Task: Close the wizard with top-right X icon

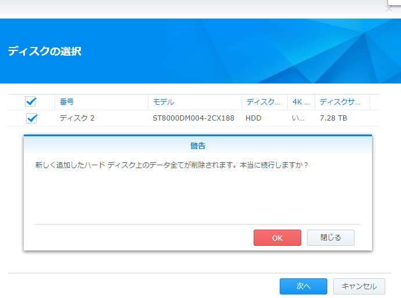Action: click(x=388, y=9)
